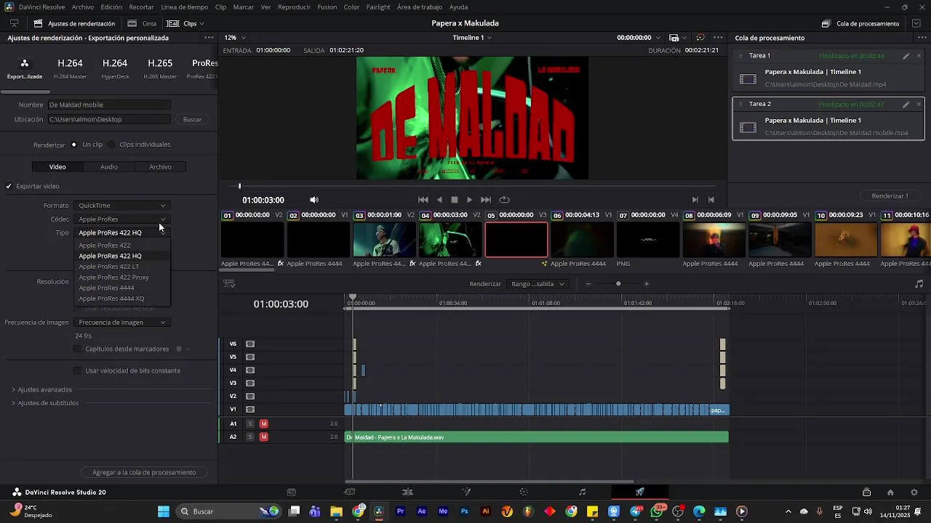Screen dimensions: 931x523
Task: Toggle mute on track A2
Action: tap(263, 437)
